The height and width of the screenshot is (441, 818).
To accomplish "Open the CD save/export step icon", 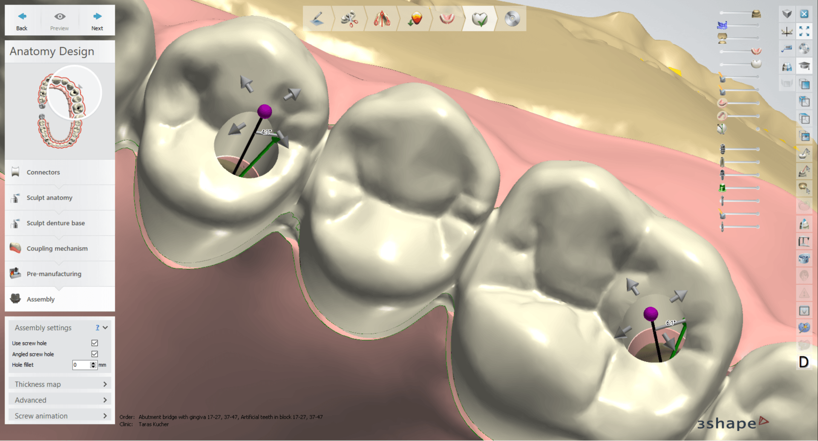I will coord(511,19).
